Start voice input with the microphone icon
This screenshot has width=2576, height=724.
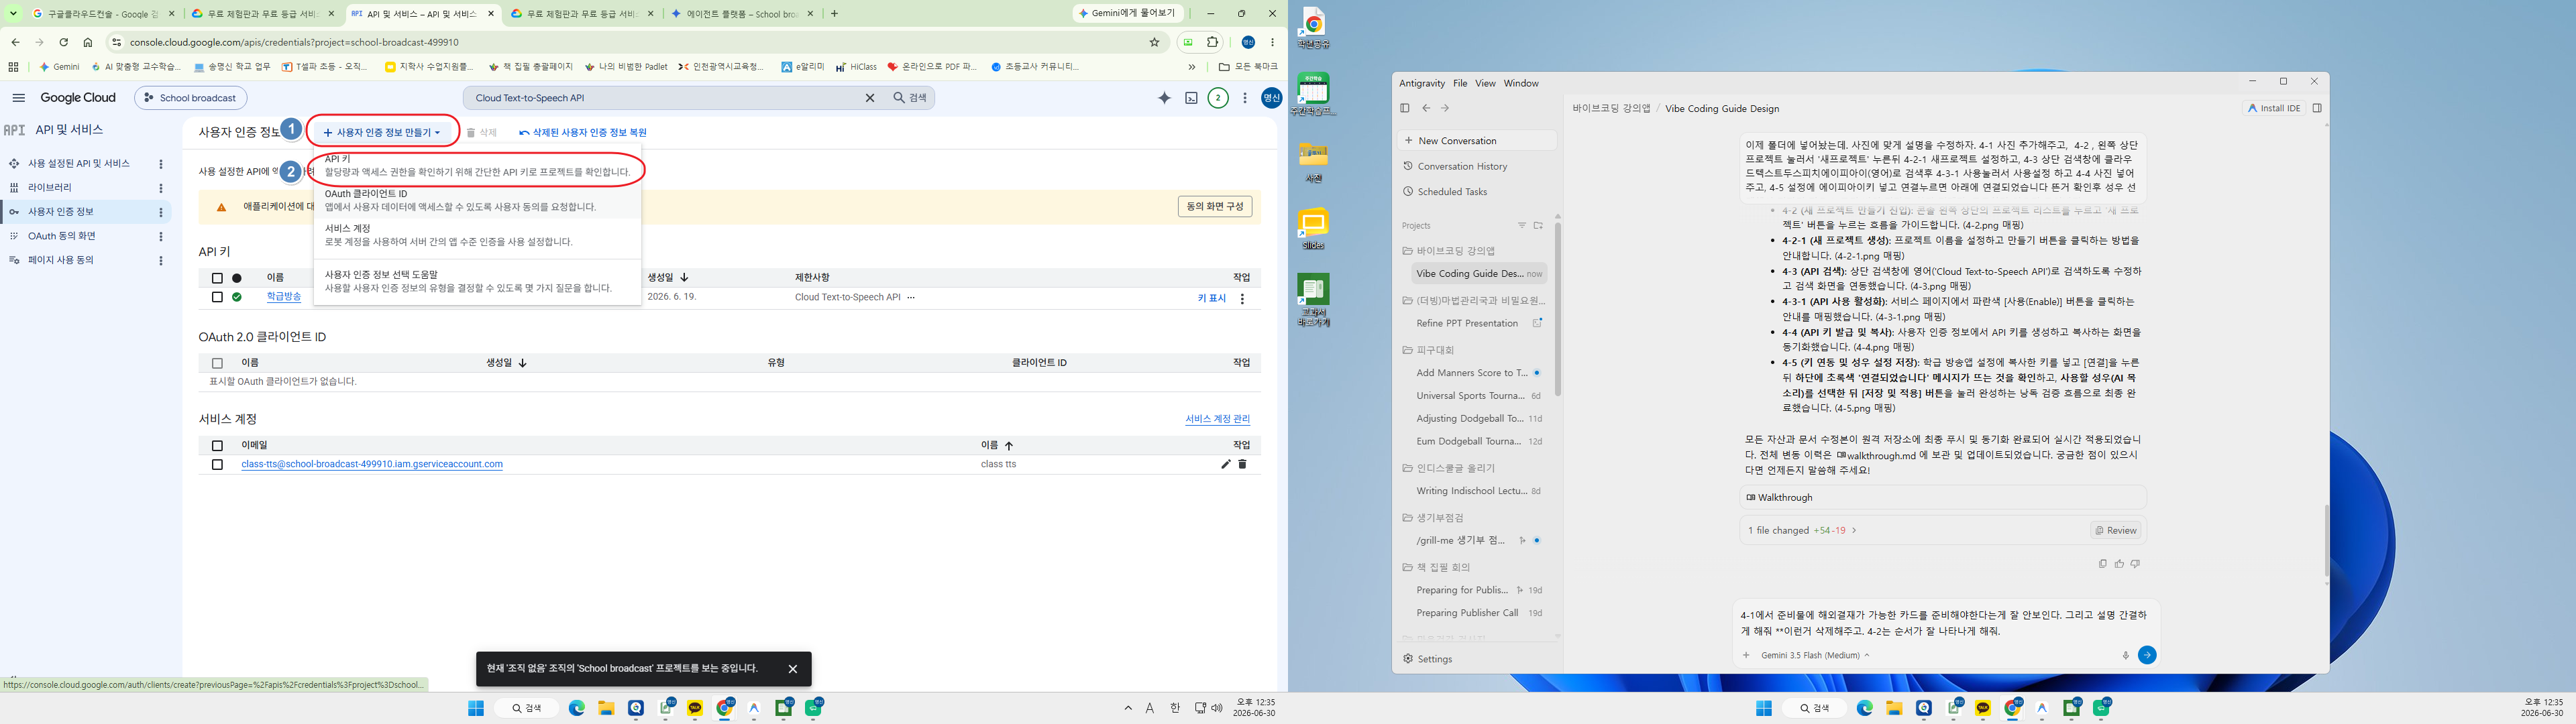[2126, 656]
